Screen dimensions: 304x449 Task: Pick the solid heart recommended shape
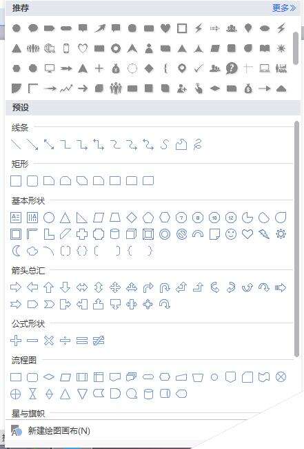click(165, 28)
